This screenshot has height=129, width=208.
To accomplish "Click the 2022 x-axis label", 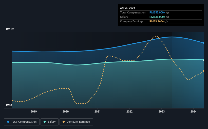I will coord(129,111).
